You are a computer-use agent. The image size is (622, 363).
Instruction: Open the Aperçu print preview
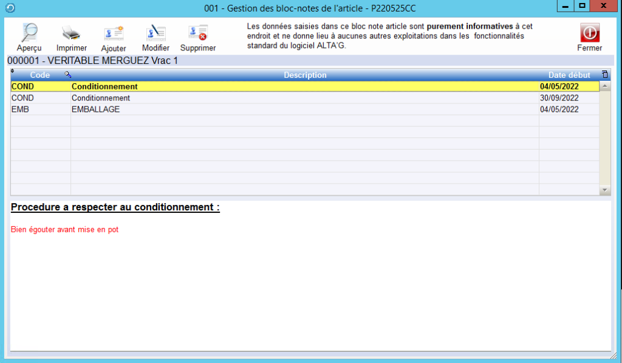pyautogui.click(x=29, y=37)
